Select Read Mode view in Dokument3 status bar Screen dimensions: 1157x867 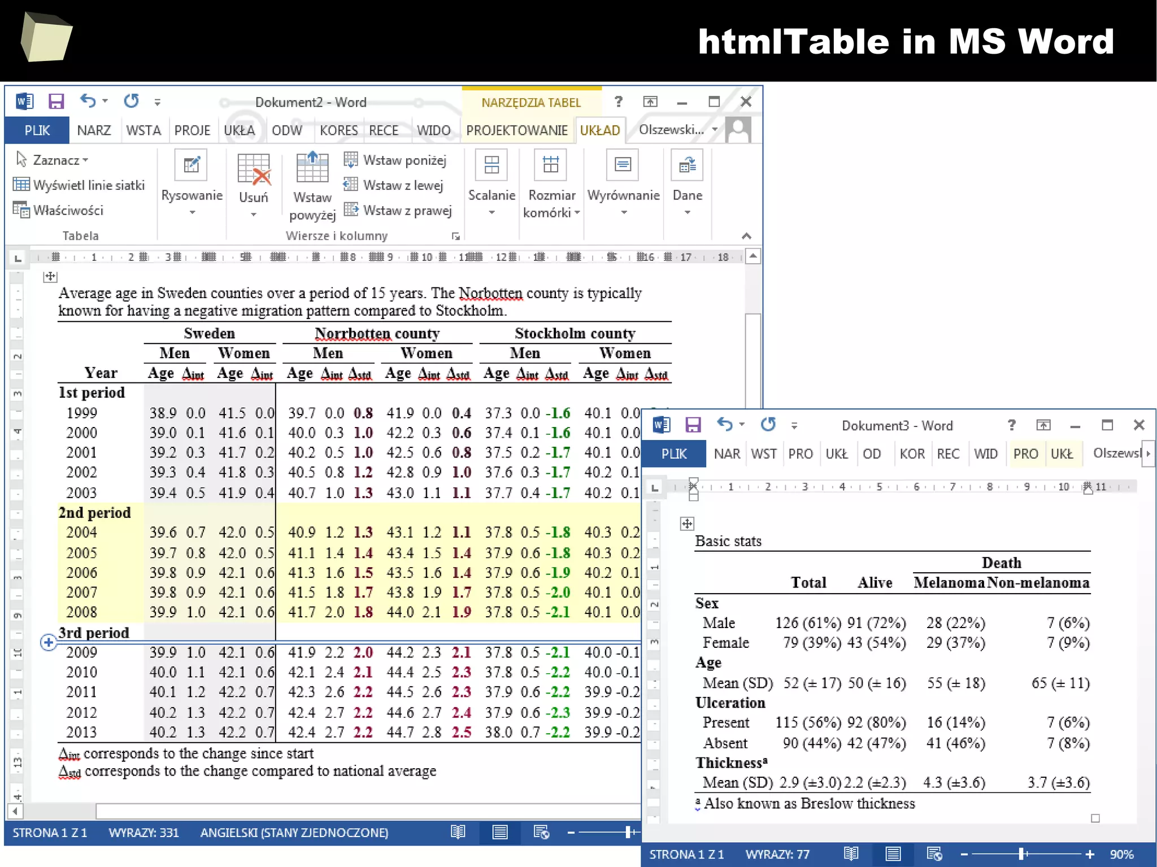[851, 854]
